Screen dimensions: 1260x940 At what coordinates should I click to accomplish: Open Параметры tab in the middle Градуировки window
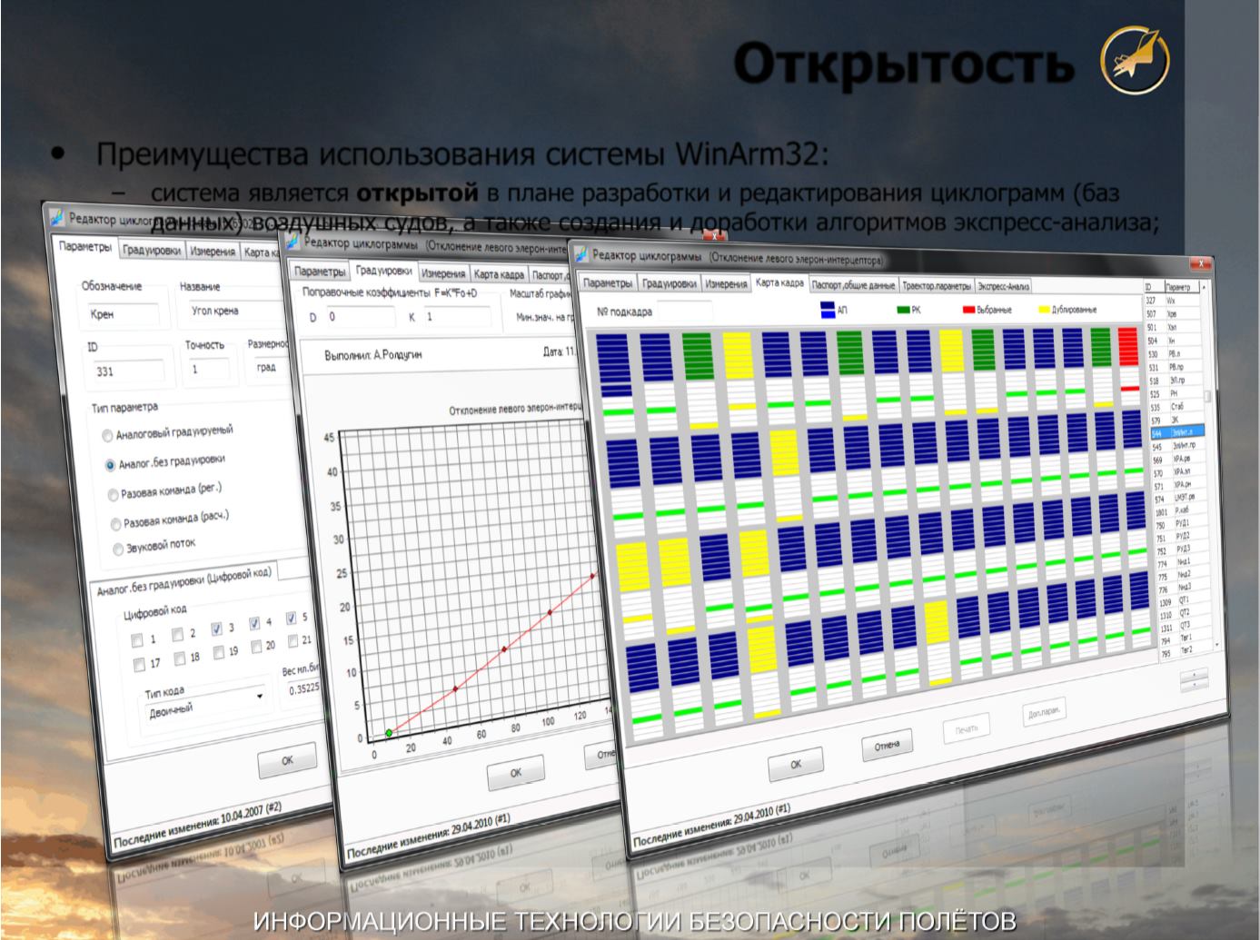(320, 272)
